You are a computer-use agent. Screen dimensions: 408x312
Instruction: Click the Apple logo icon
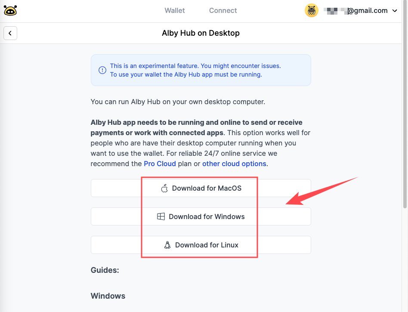pyautogui.click(x=164, y=188)
